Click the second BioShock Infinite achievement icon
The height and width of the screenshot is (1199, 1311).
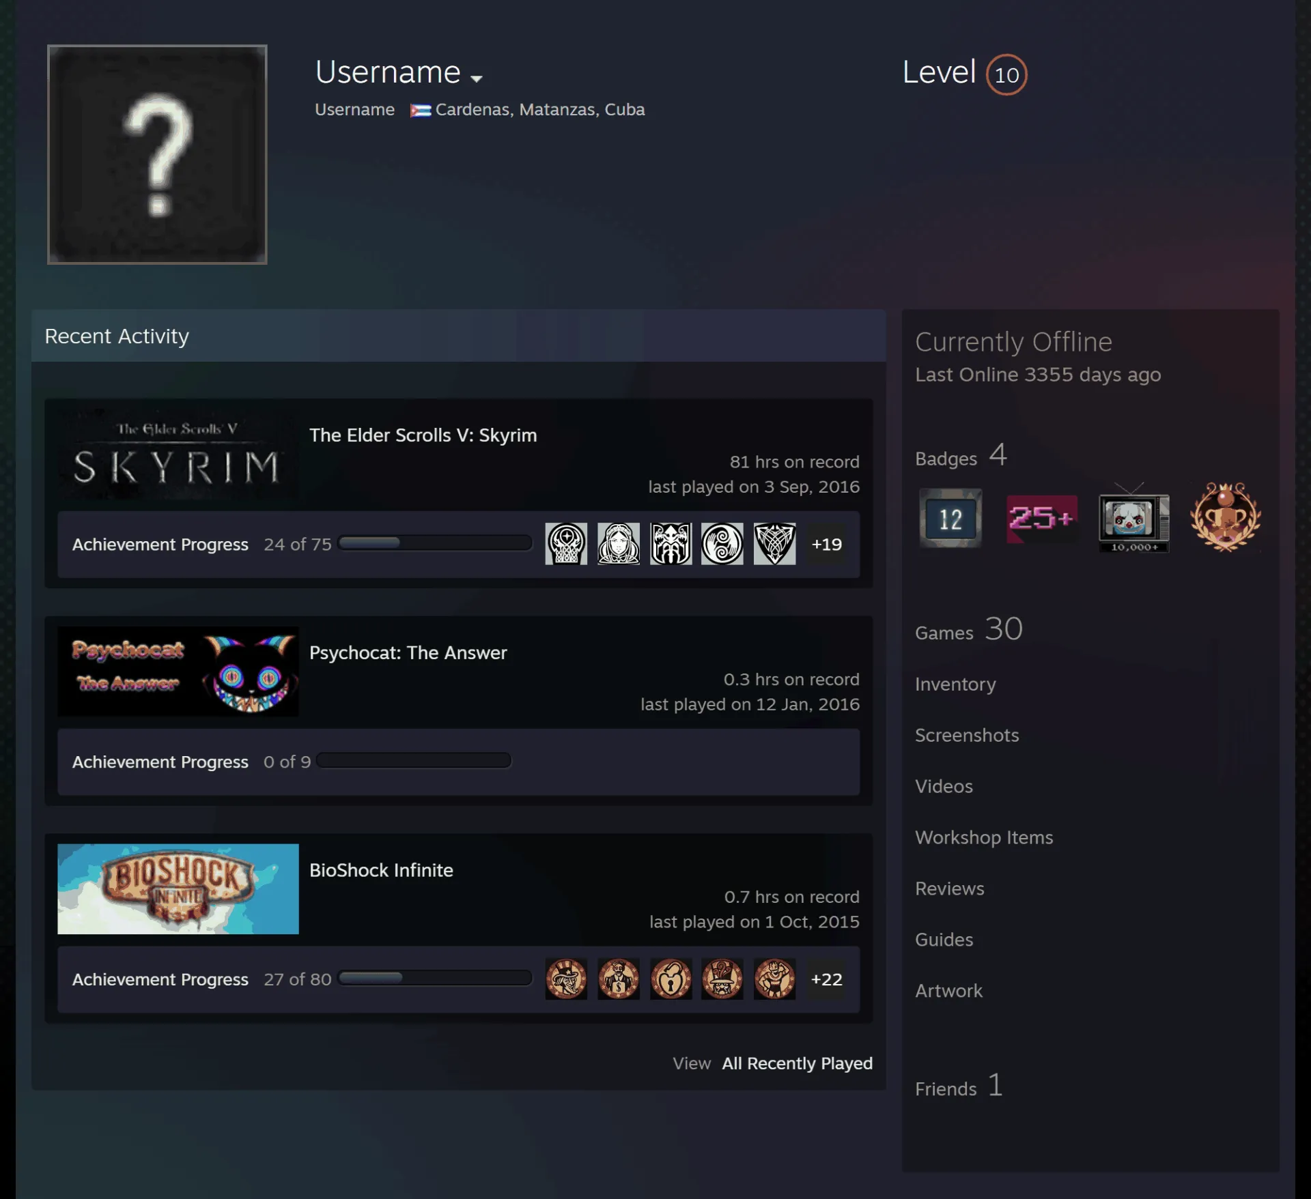[619, 979]
